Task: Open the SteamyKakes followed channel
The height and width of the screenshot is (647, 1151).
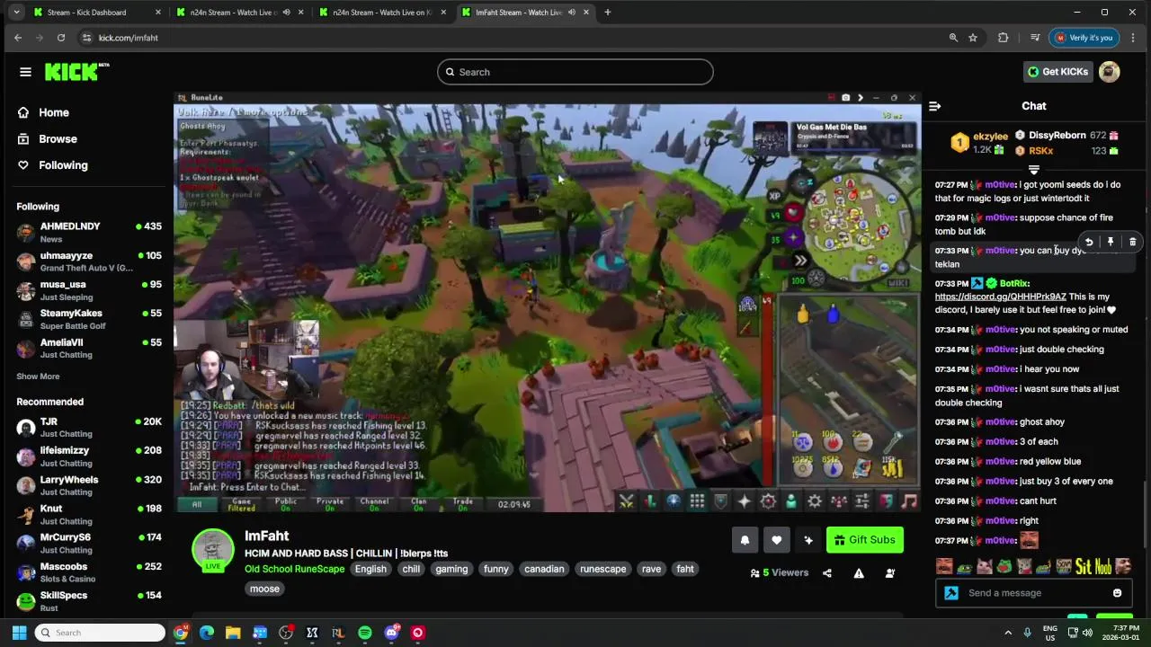Action: coord(88,319)
